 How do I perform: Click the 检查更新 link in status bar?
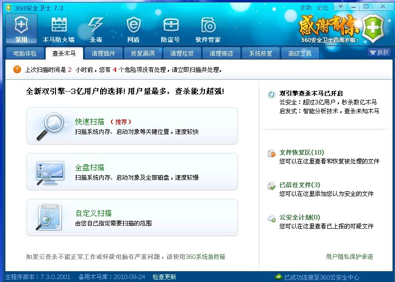point(164,277)
